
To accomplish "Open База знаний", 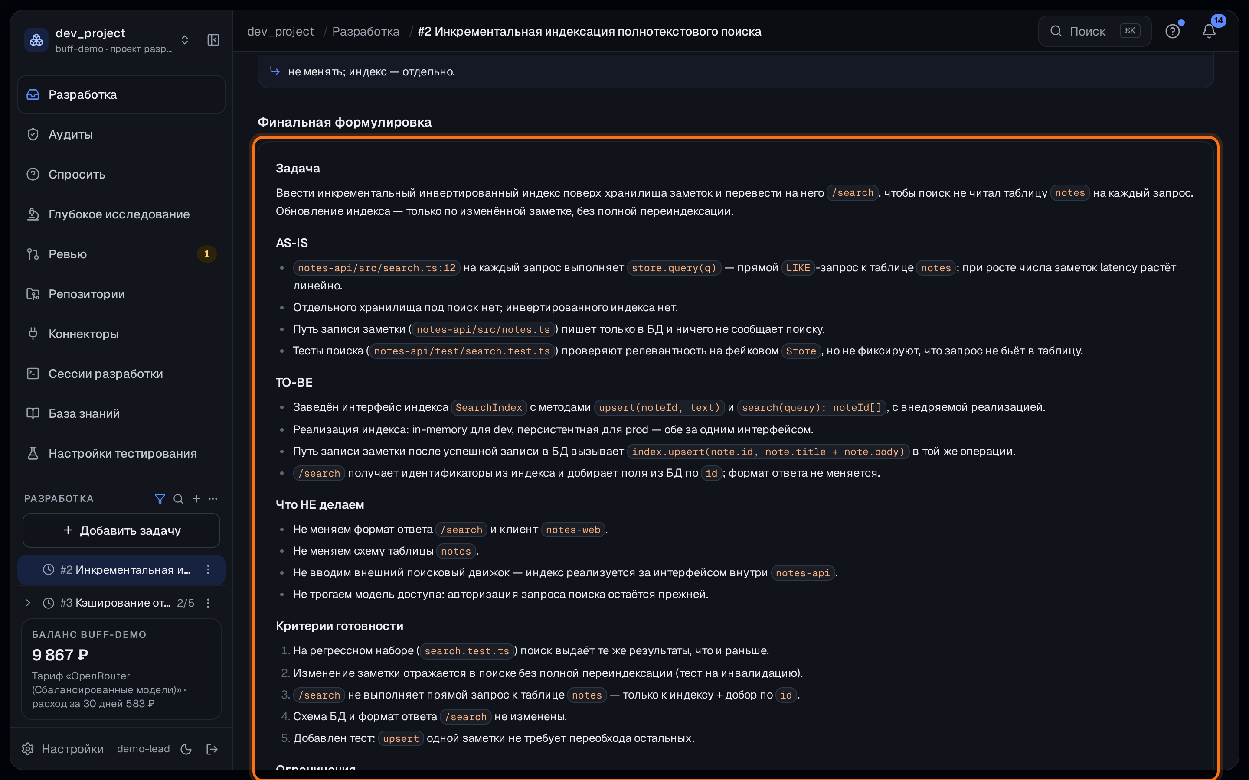I will [x=121, y=413].
